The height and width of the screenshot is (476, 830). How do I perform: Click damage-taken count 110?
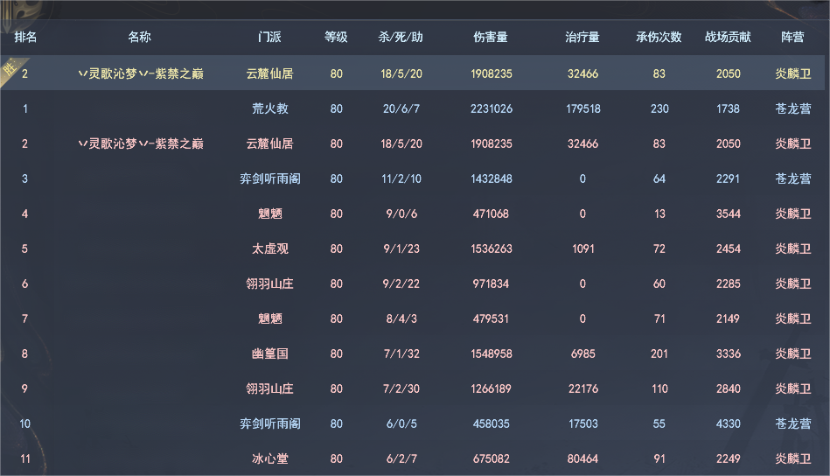tap(659, 388)
